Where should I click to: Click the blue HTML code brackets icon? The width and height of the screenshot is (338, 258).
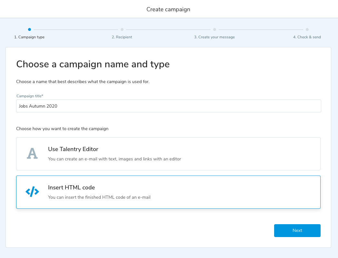click(32, 192)
